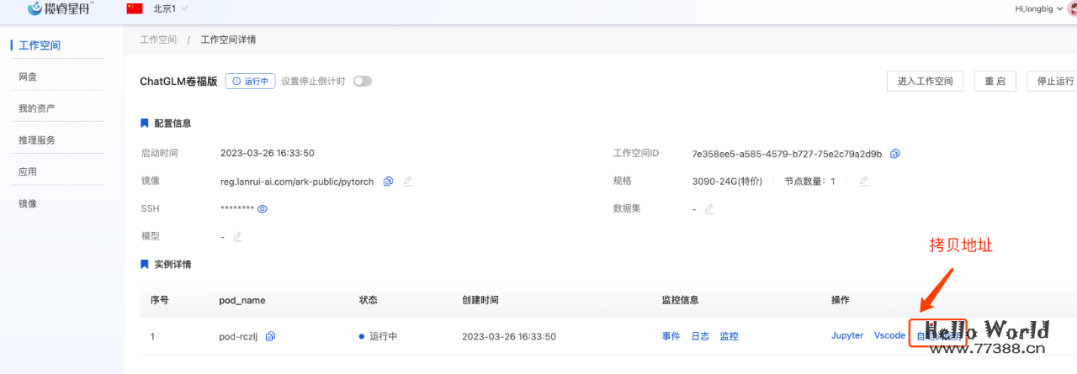
Task: Click the pod_name column header
Action: coord(241,300)
